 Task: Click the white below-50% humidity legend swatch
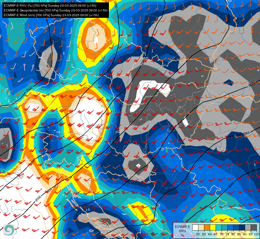coord(195,227)
